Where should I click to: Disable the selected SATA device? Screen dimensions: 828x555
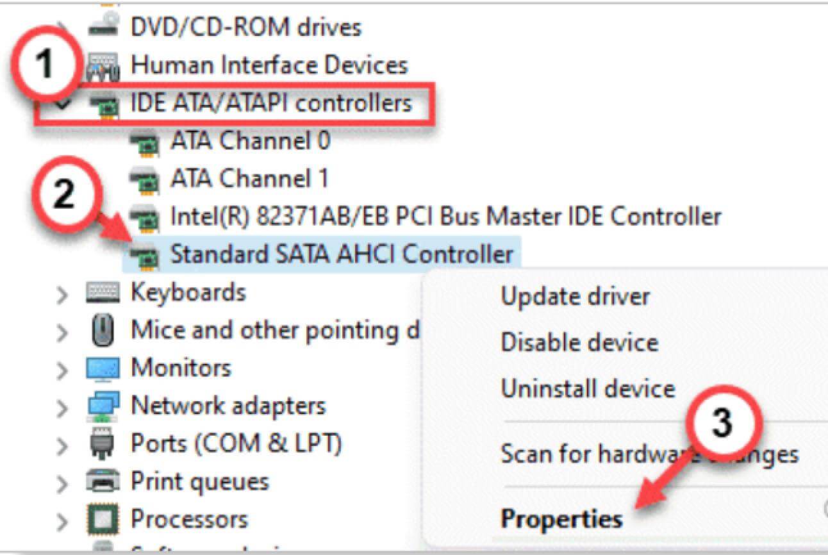tap(578, 342)
